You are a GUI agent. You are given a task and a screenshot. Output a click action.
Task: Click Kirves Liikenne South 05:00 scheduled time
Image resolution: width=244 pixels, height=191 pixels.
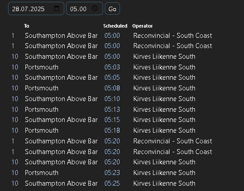112,57
